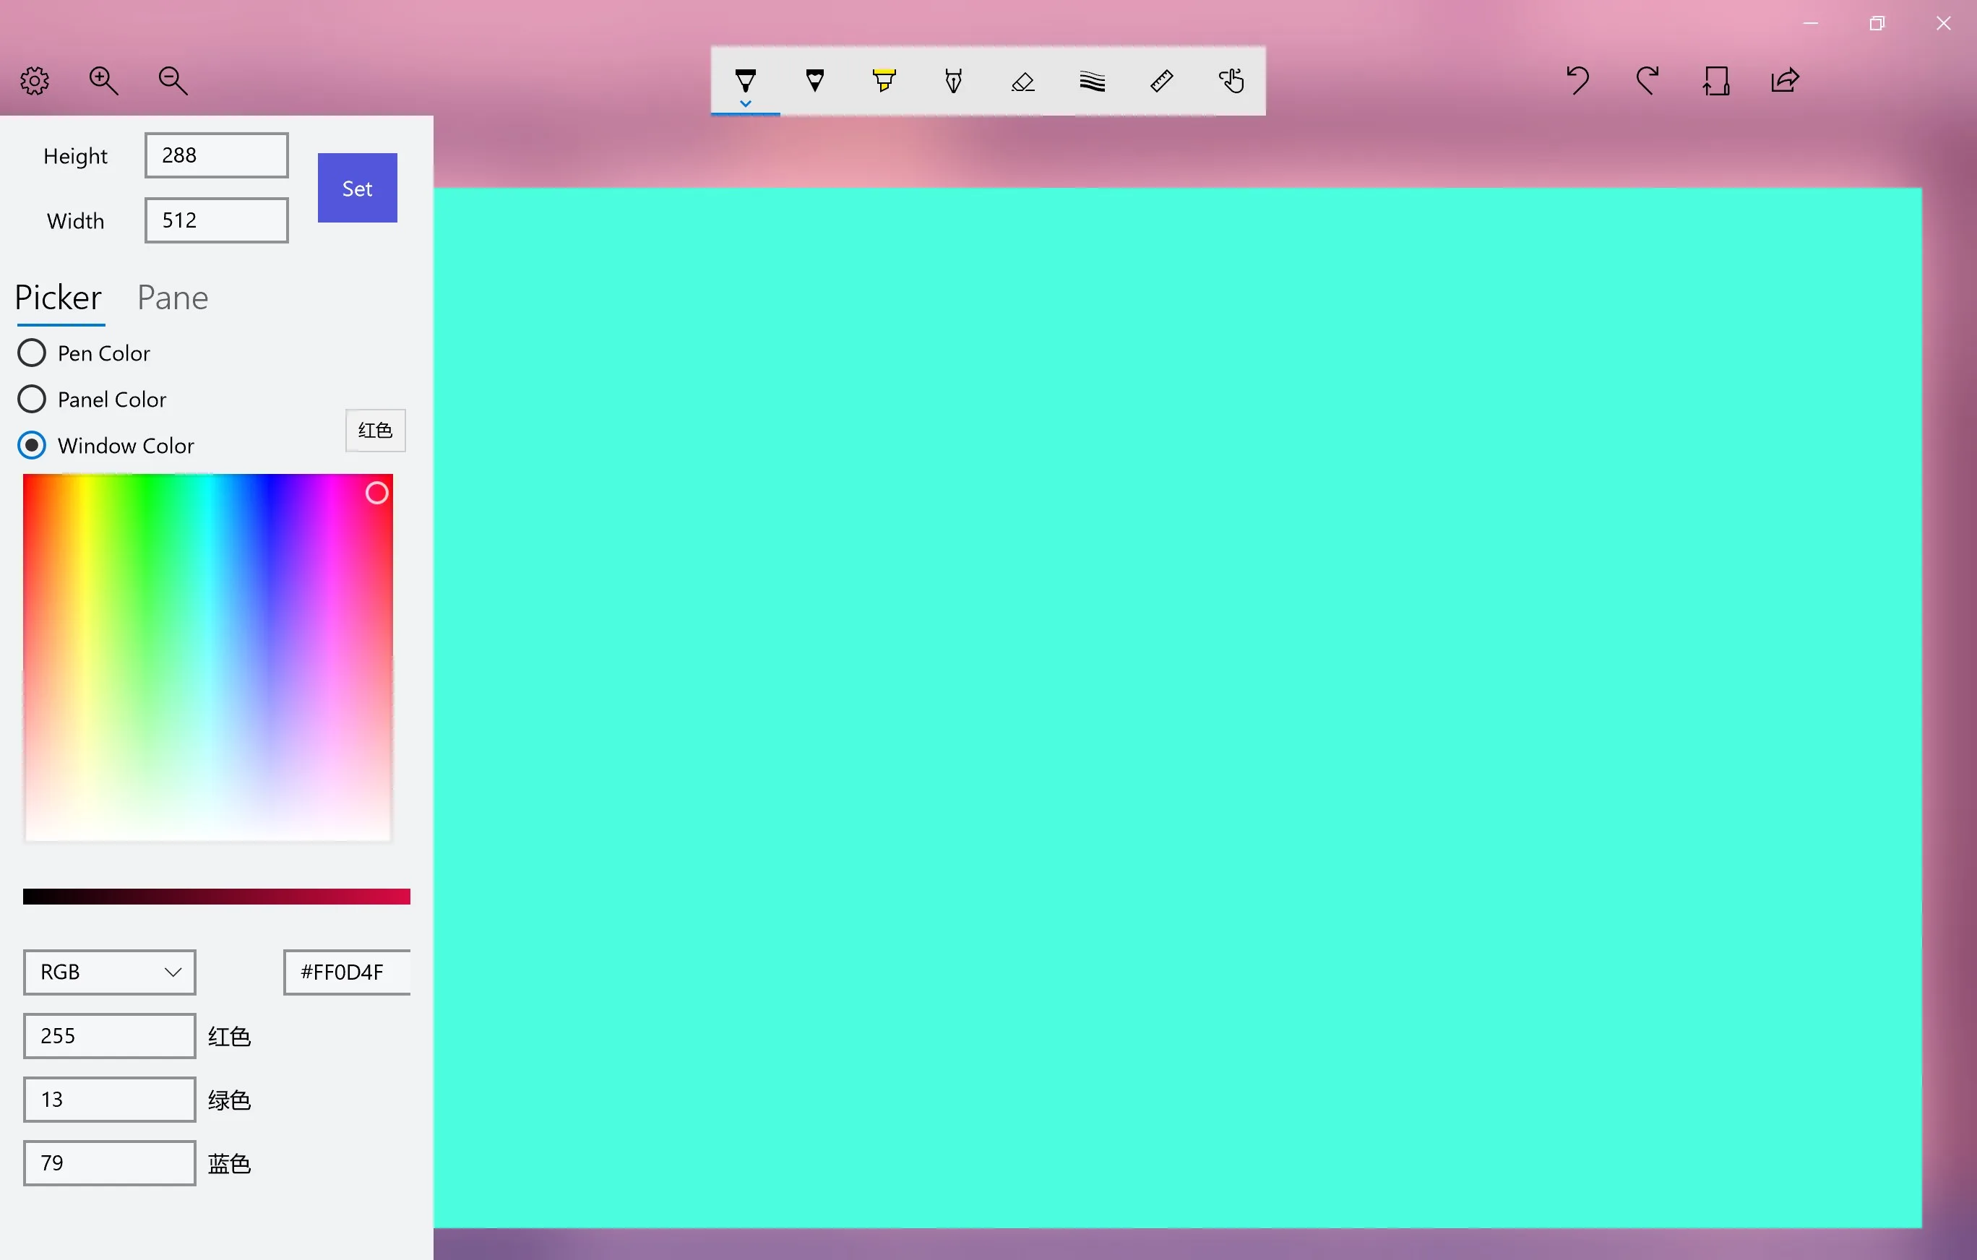The height and width of the screenshot is (1260, 1977).
Task: Open the stroke thickness lines tool
Action: [1092, 80]
